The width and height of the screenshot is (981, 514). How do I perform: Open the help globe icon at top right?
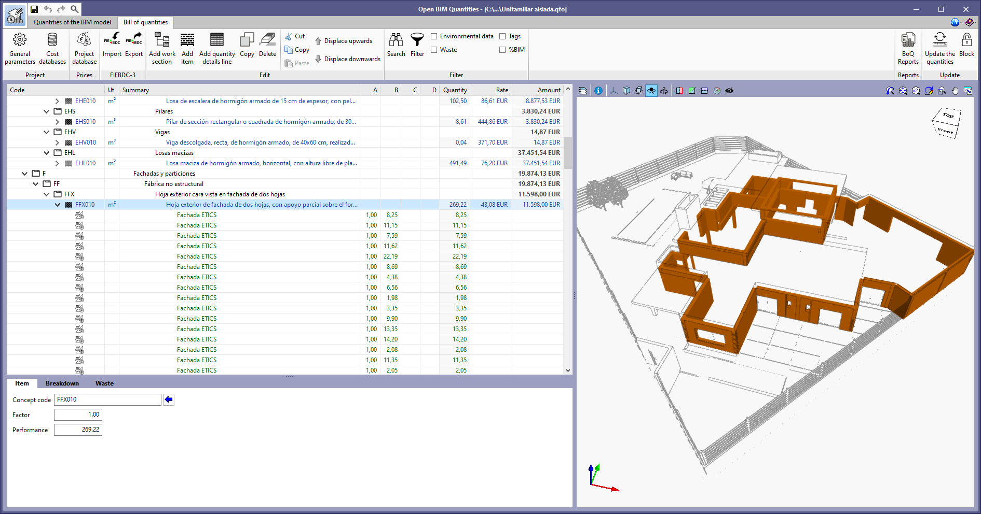[955, 22]
